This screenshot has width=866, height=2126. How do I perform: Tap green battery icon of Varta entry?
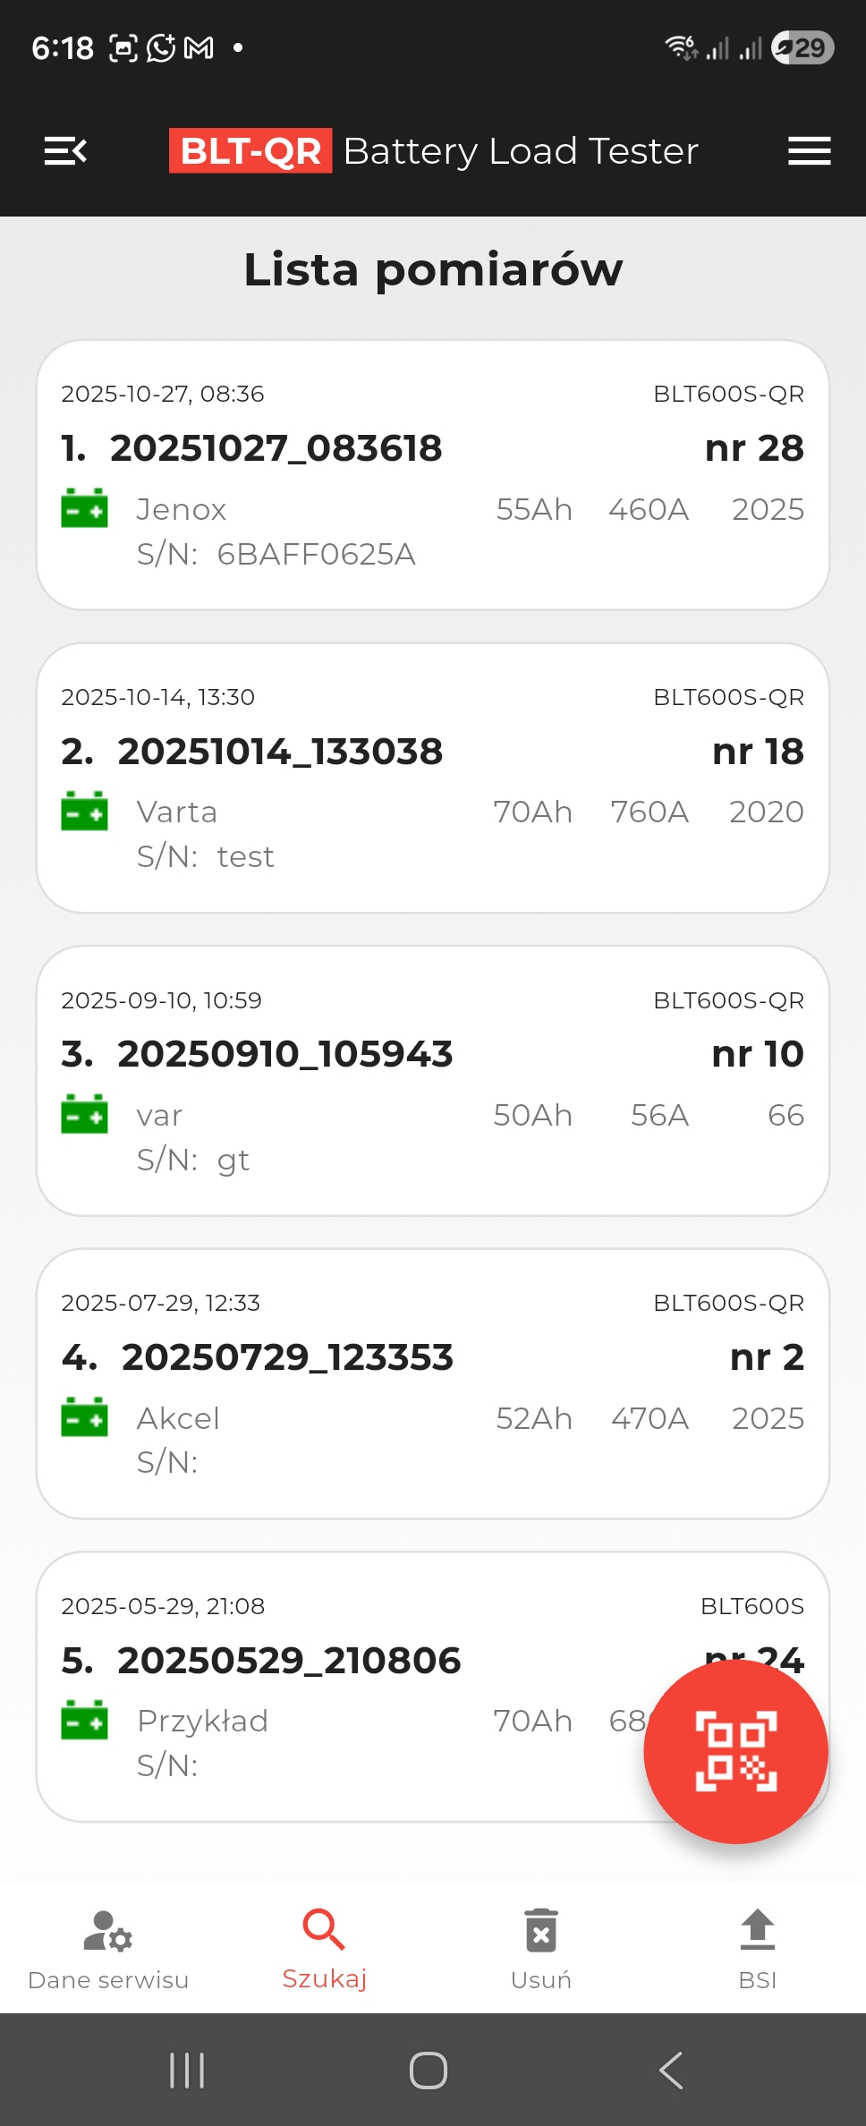(x=84, y=812)
